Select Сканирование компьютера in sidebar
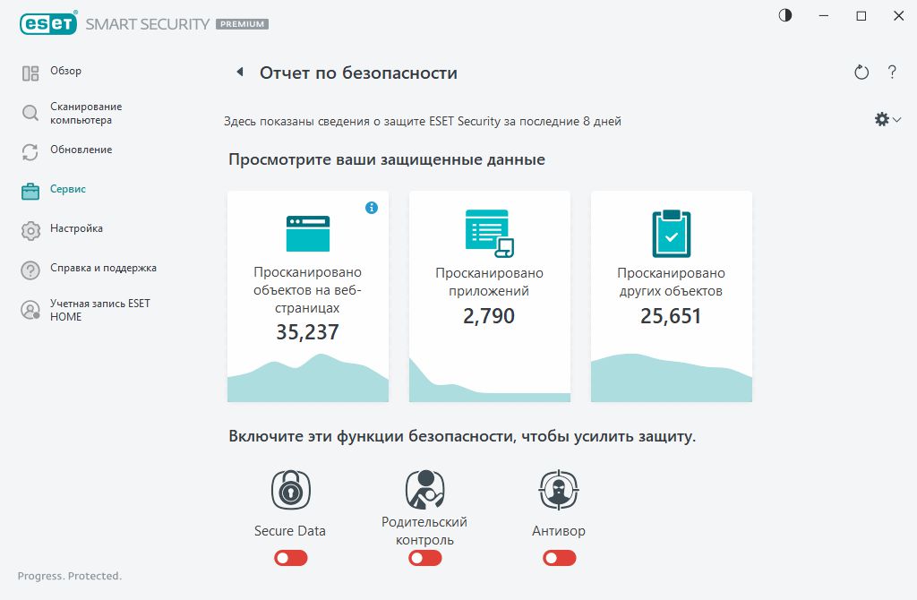The width and height of the screenshot is (917, 600). click(81, 113)
